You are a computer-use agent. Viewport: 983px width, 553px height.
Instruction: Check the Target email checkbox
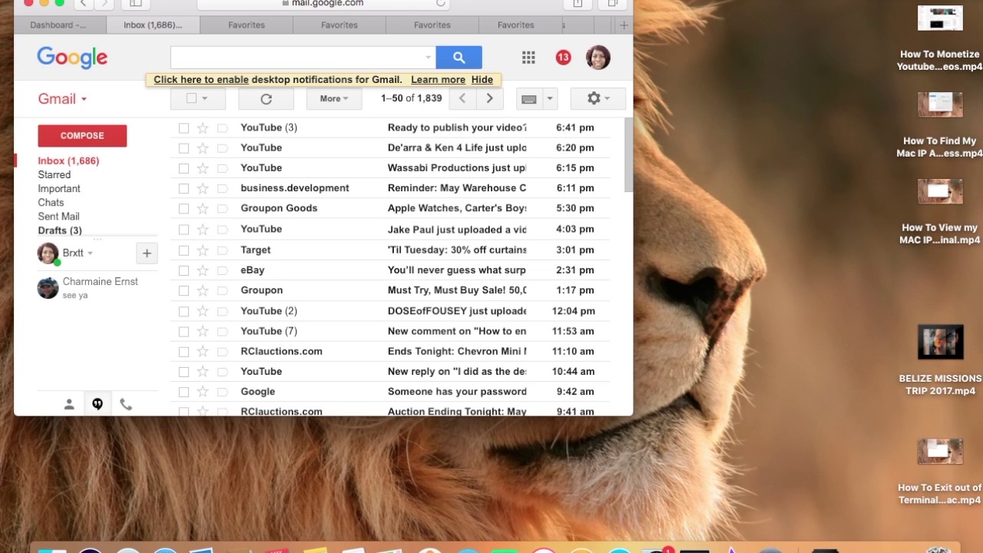coord(184,250)
